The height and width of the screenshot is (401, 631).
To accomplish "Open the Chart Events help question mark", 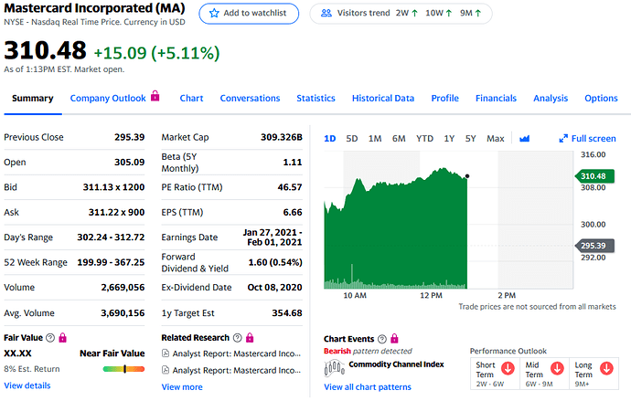I will tap(382, 339).
